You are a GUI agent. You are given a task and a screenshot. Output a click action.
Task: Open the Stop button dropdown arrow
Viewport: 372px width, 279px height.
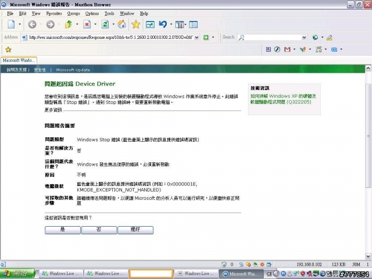(95, 24)
